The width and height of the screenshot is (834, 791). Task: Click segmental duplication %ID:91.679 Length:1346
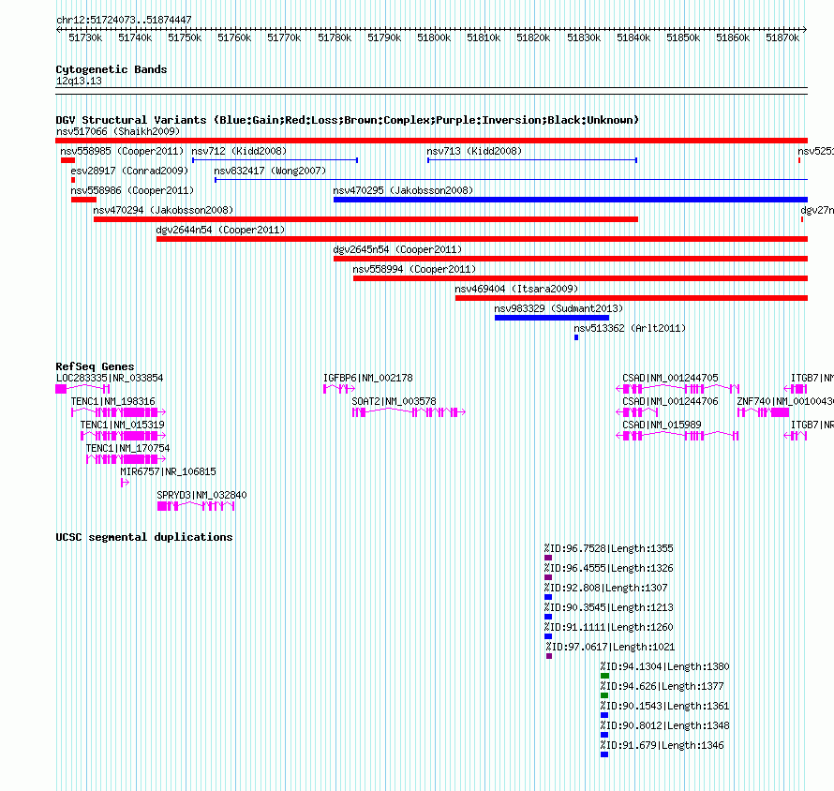pos(663,745)
